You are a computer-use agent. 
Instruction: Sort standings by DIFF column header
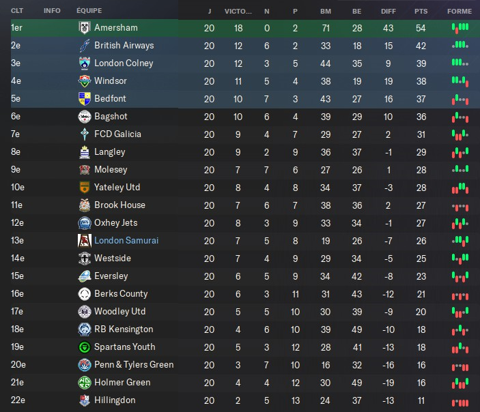pos(388,11)
